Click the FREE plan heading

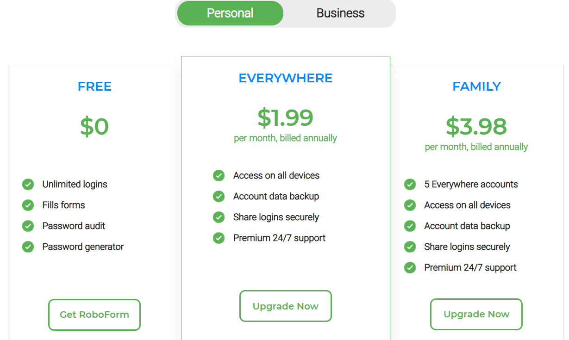94,87
